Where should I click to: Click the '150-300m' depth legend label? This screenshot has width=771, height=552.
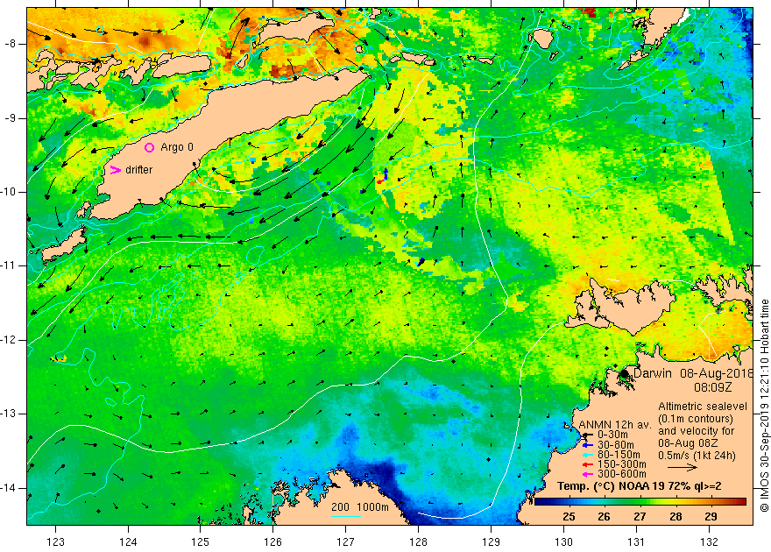point(621,464)
